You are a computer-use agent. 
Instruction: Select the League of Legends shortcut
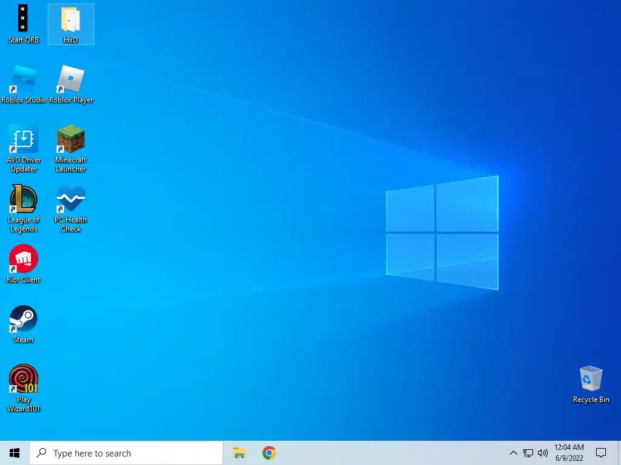[x=24, y=209]
